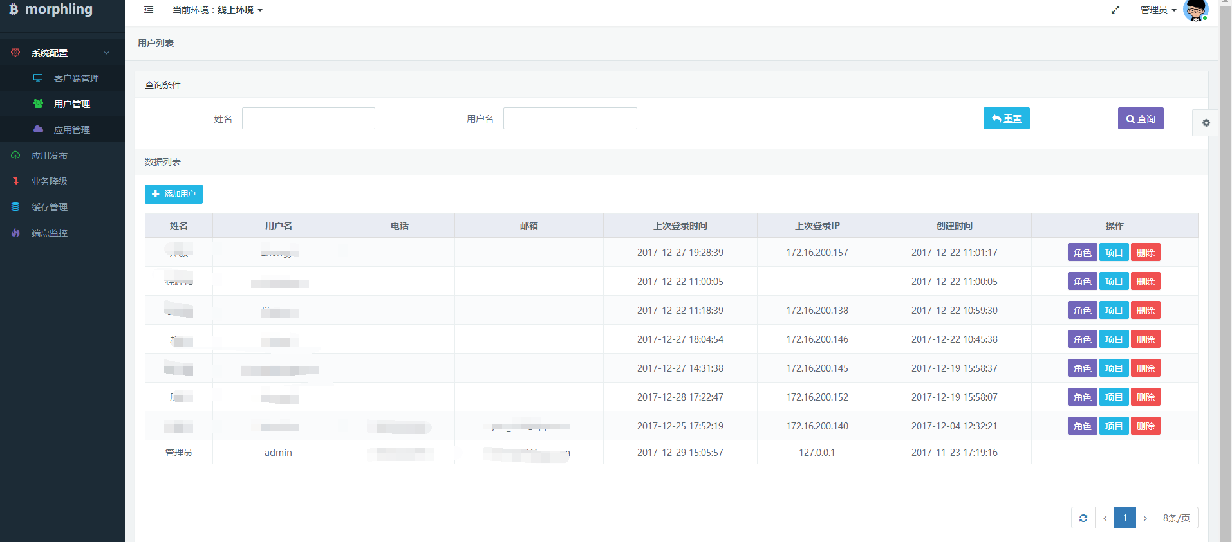The image size is (1232, 542).
Task: Click the 查询 search button
Action: (x=1141, y=118)
